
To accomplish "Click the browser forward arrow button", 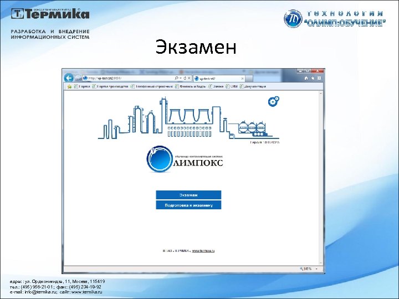I will [78, 78].
